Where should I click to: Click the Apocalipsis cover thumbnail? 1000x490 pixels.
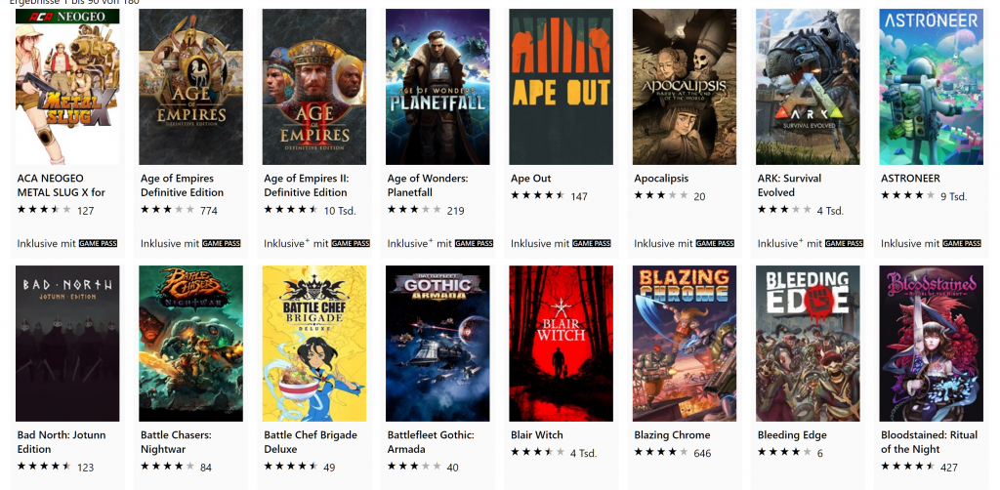pyautogui.click(x=685, y=87)
